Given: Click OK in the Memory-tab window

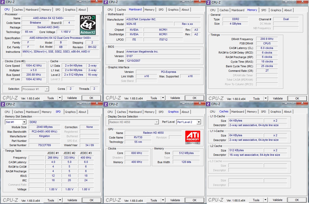Looking at the screenshot, I should 297,98.
